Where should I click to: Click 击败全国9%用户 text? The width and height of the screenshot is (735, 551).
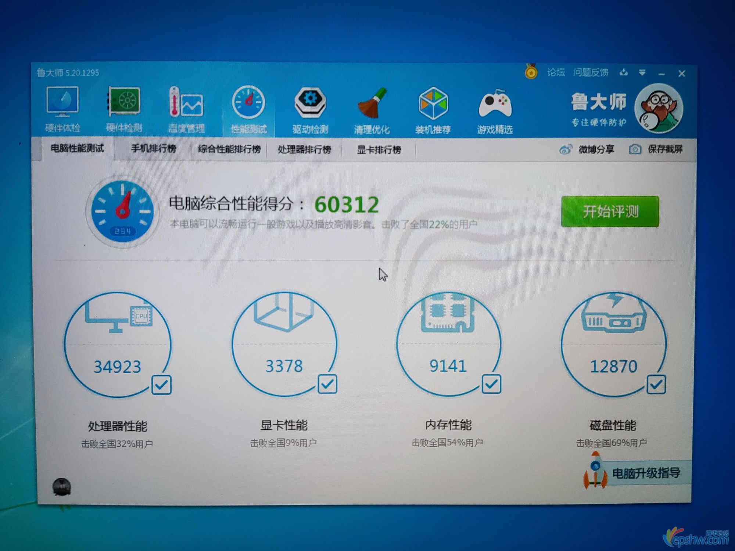pos(283,443)
